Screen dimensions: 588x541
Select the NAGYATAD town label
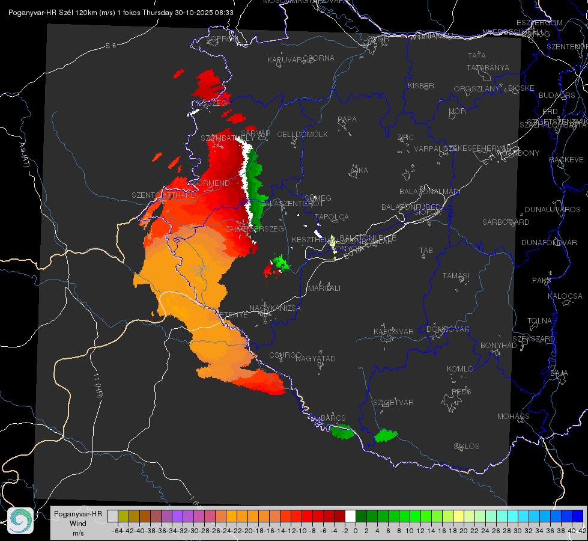(x=315, y=358)
